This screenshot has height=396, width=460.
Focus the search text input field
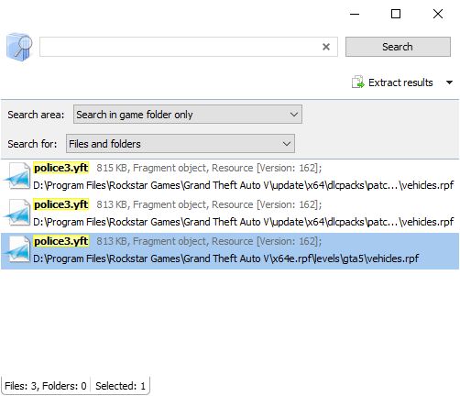181,47
